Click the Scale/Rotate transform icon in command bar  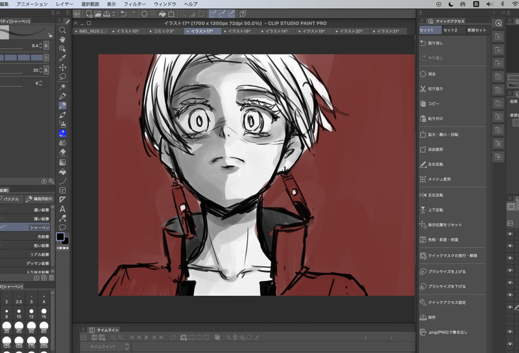171,14
